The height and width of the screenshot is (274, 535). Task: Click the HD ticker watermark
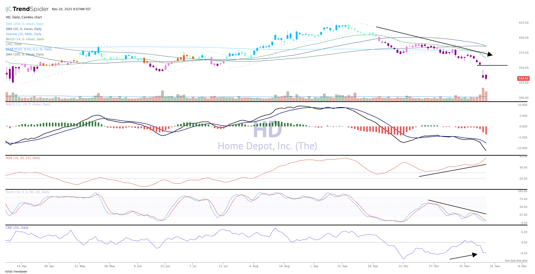tap(267, 130)
